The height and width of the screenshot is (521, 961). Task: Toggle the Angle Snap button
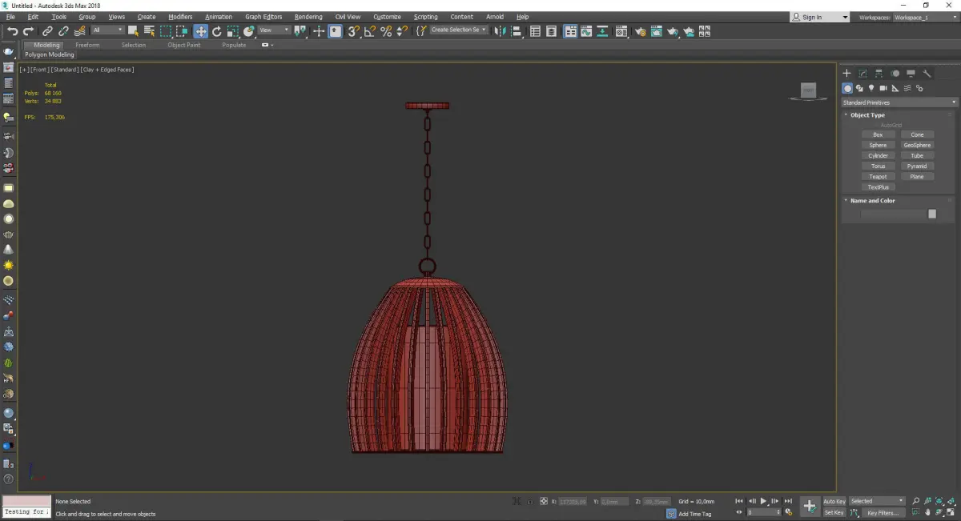370,31
